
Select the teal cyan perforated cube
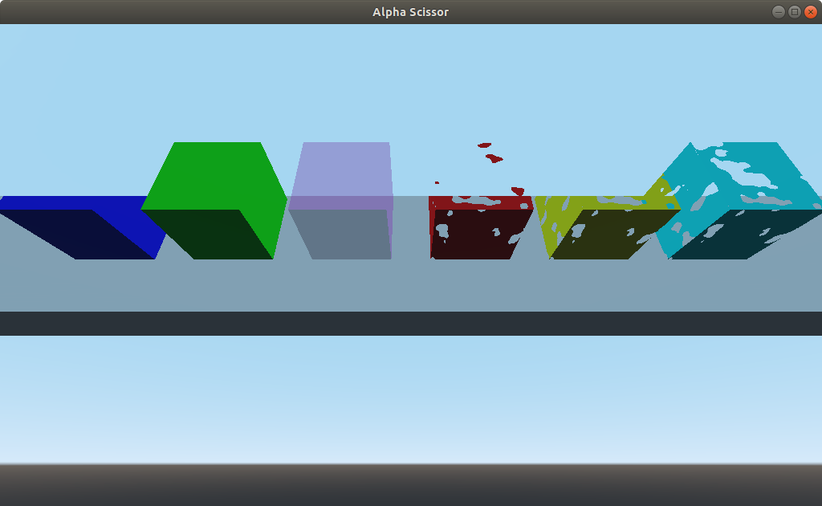pyautogui.click(x=739, y=201)
